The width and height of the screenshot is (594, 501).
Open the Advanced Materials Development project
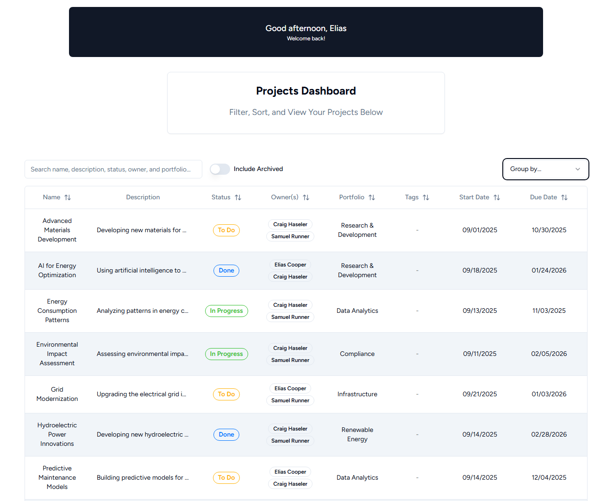point(57,230)
